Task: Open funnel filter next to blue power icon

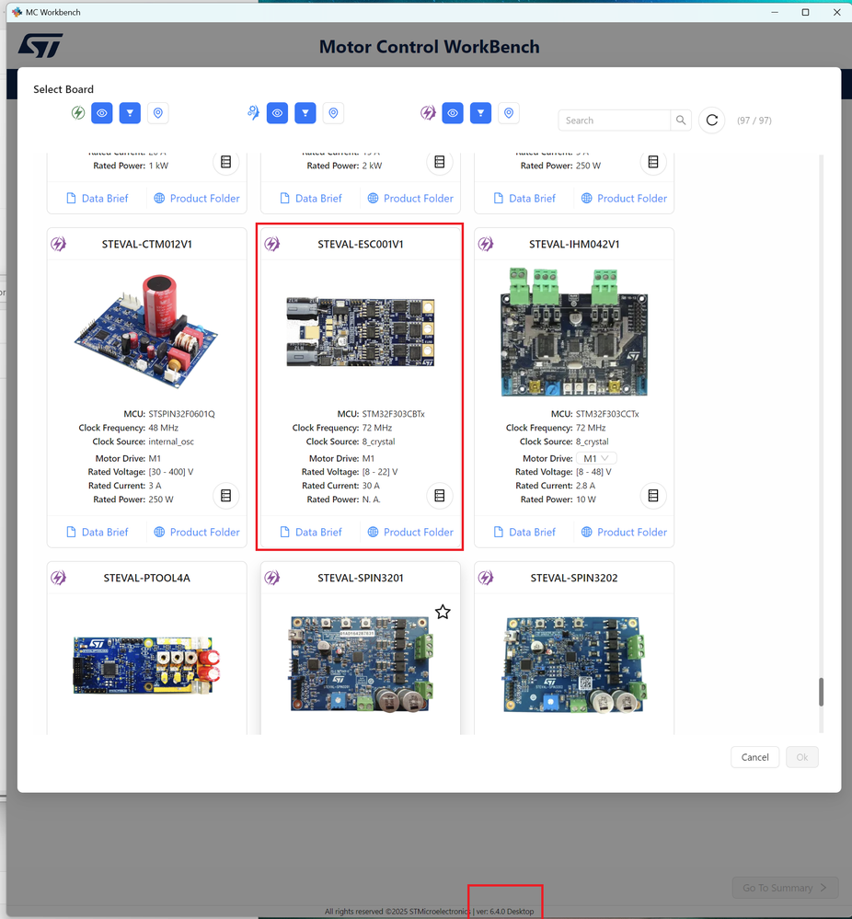Action: (305, 113)
